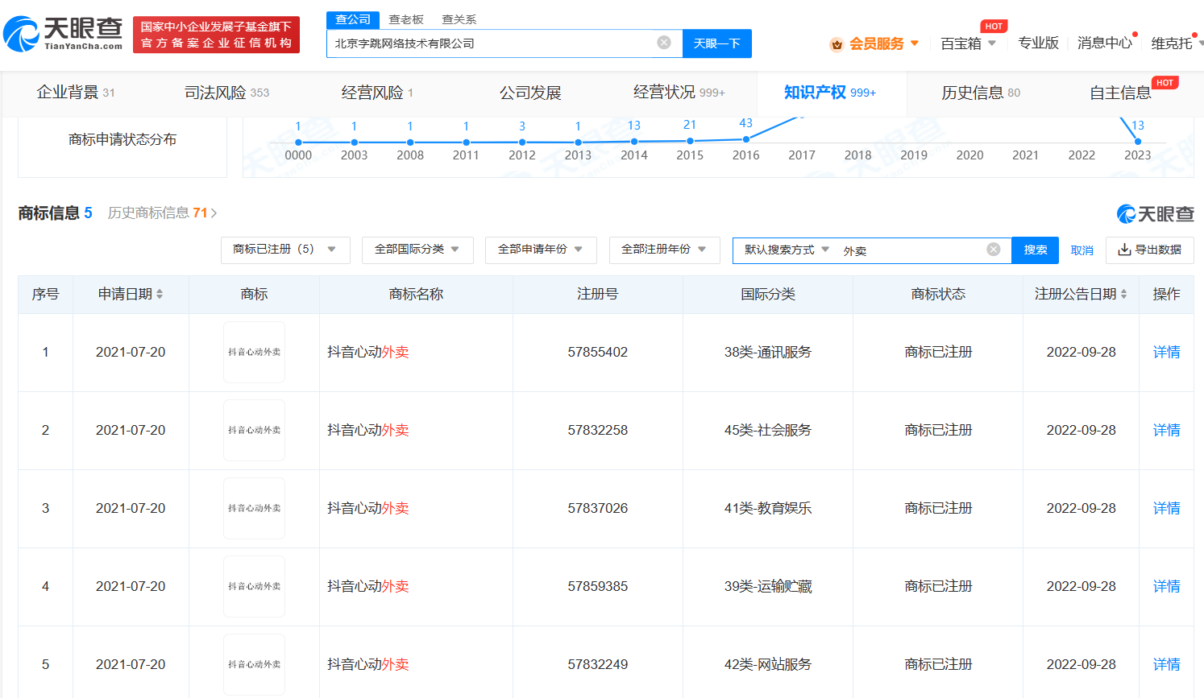Open the 全部注册年份 dropdown
This screenshot has height=698, width=1204.
click(664, 250)
